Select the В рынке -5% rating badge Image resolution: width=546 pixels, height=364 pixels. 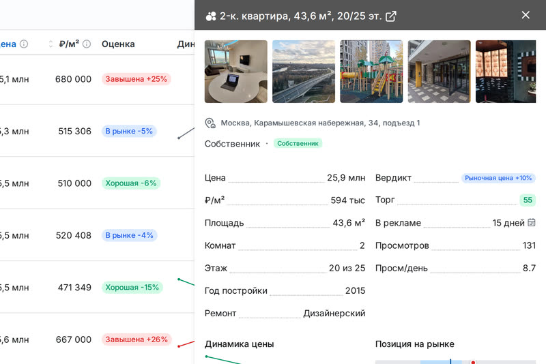pos(129,132)
